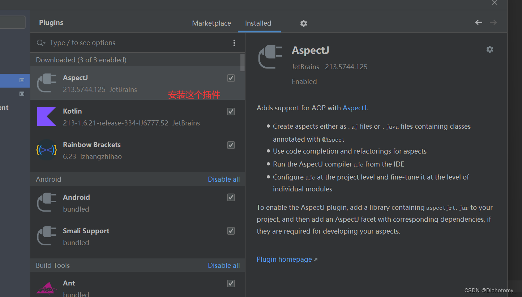The height and width of the screenshot is (297, 522).
Task: Click the AspectJ detail gear icon
Action: point(490,49)
